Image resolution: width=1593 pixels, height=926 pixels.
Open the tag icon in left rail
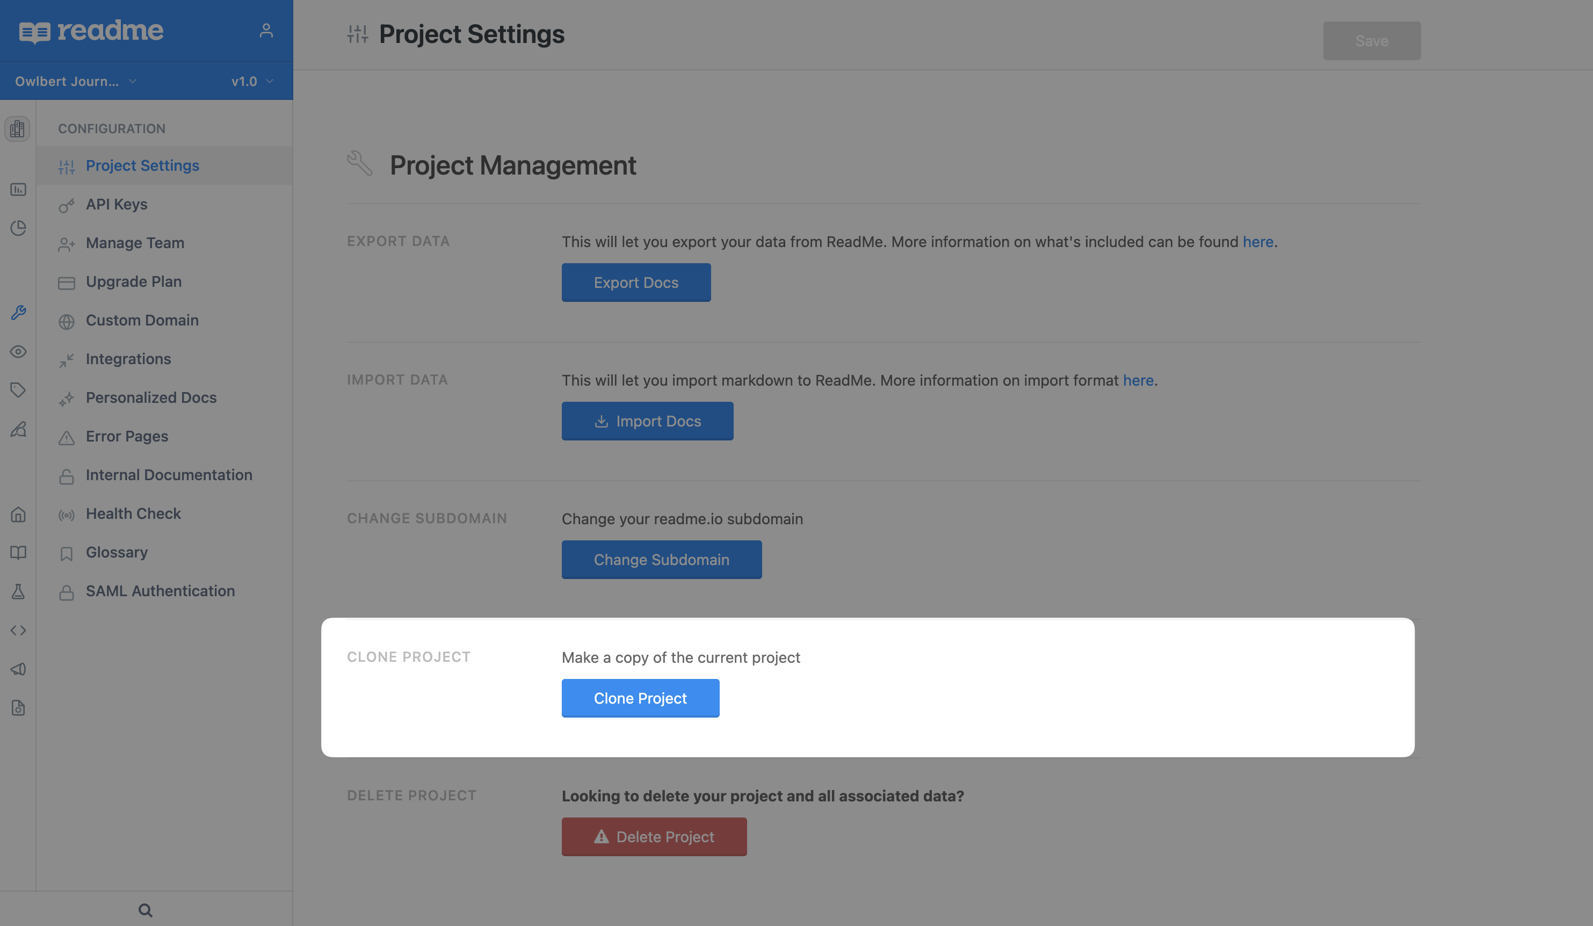(18, 390)
